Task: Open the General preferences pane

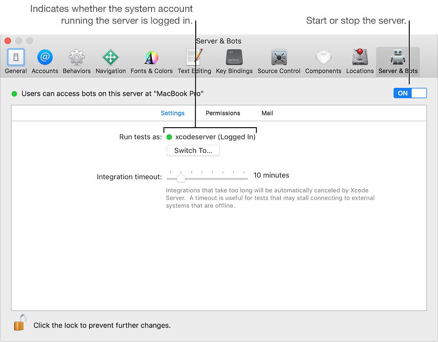Action: click(16, 62)
